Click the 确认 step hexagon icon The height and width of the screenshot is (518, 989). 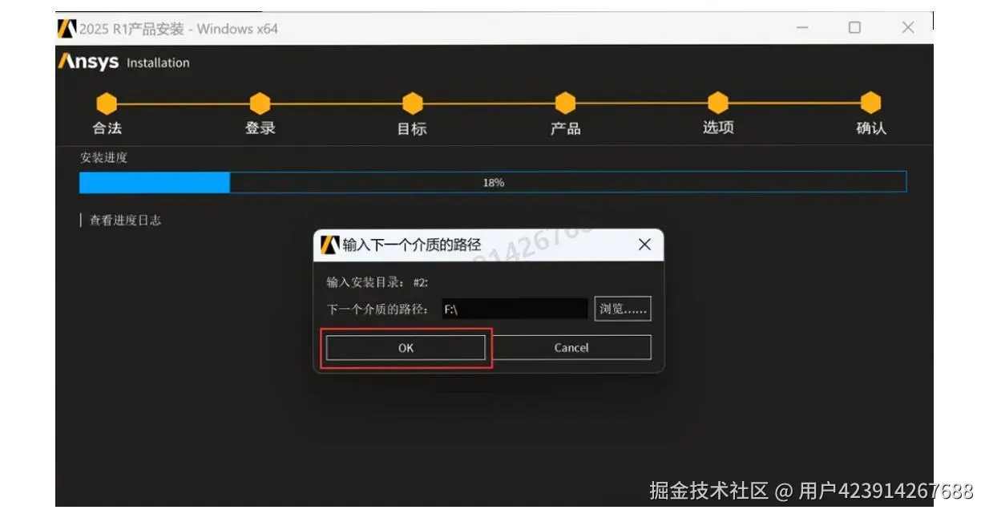[x=870, y=103]
